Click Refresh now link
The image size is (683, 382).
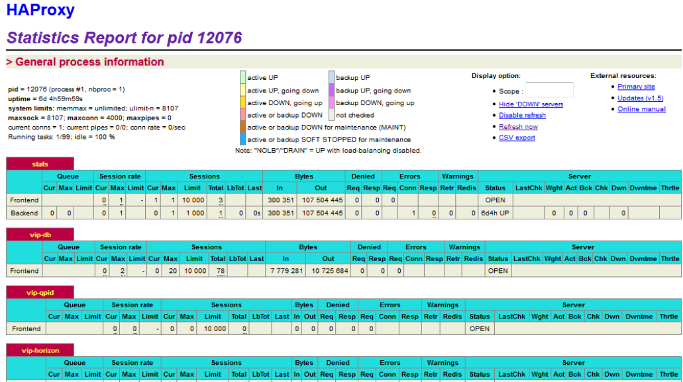pos(518,126)
